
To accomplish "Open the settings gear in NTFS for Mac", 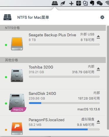I will [102, 17].
